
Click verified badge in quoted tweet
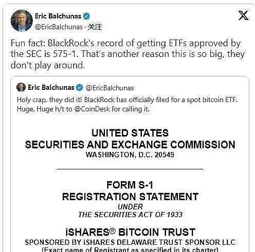click(x=79, y=87)
